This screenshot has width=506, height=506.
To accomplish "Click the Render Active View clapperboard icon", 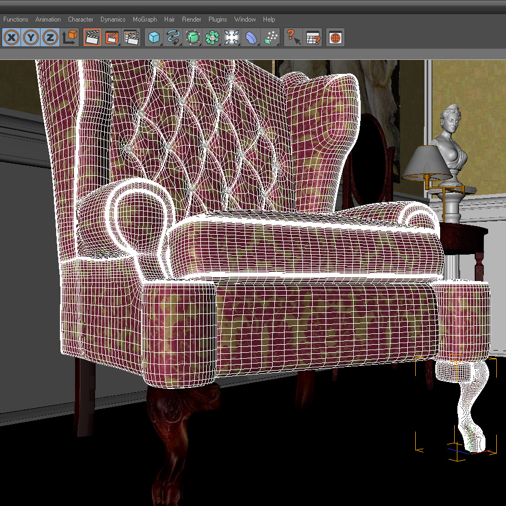I will 92,37.
